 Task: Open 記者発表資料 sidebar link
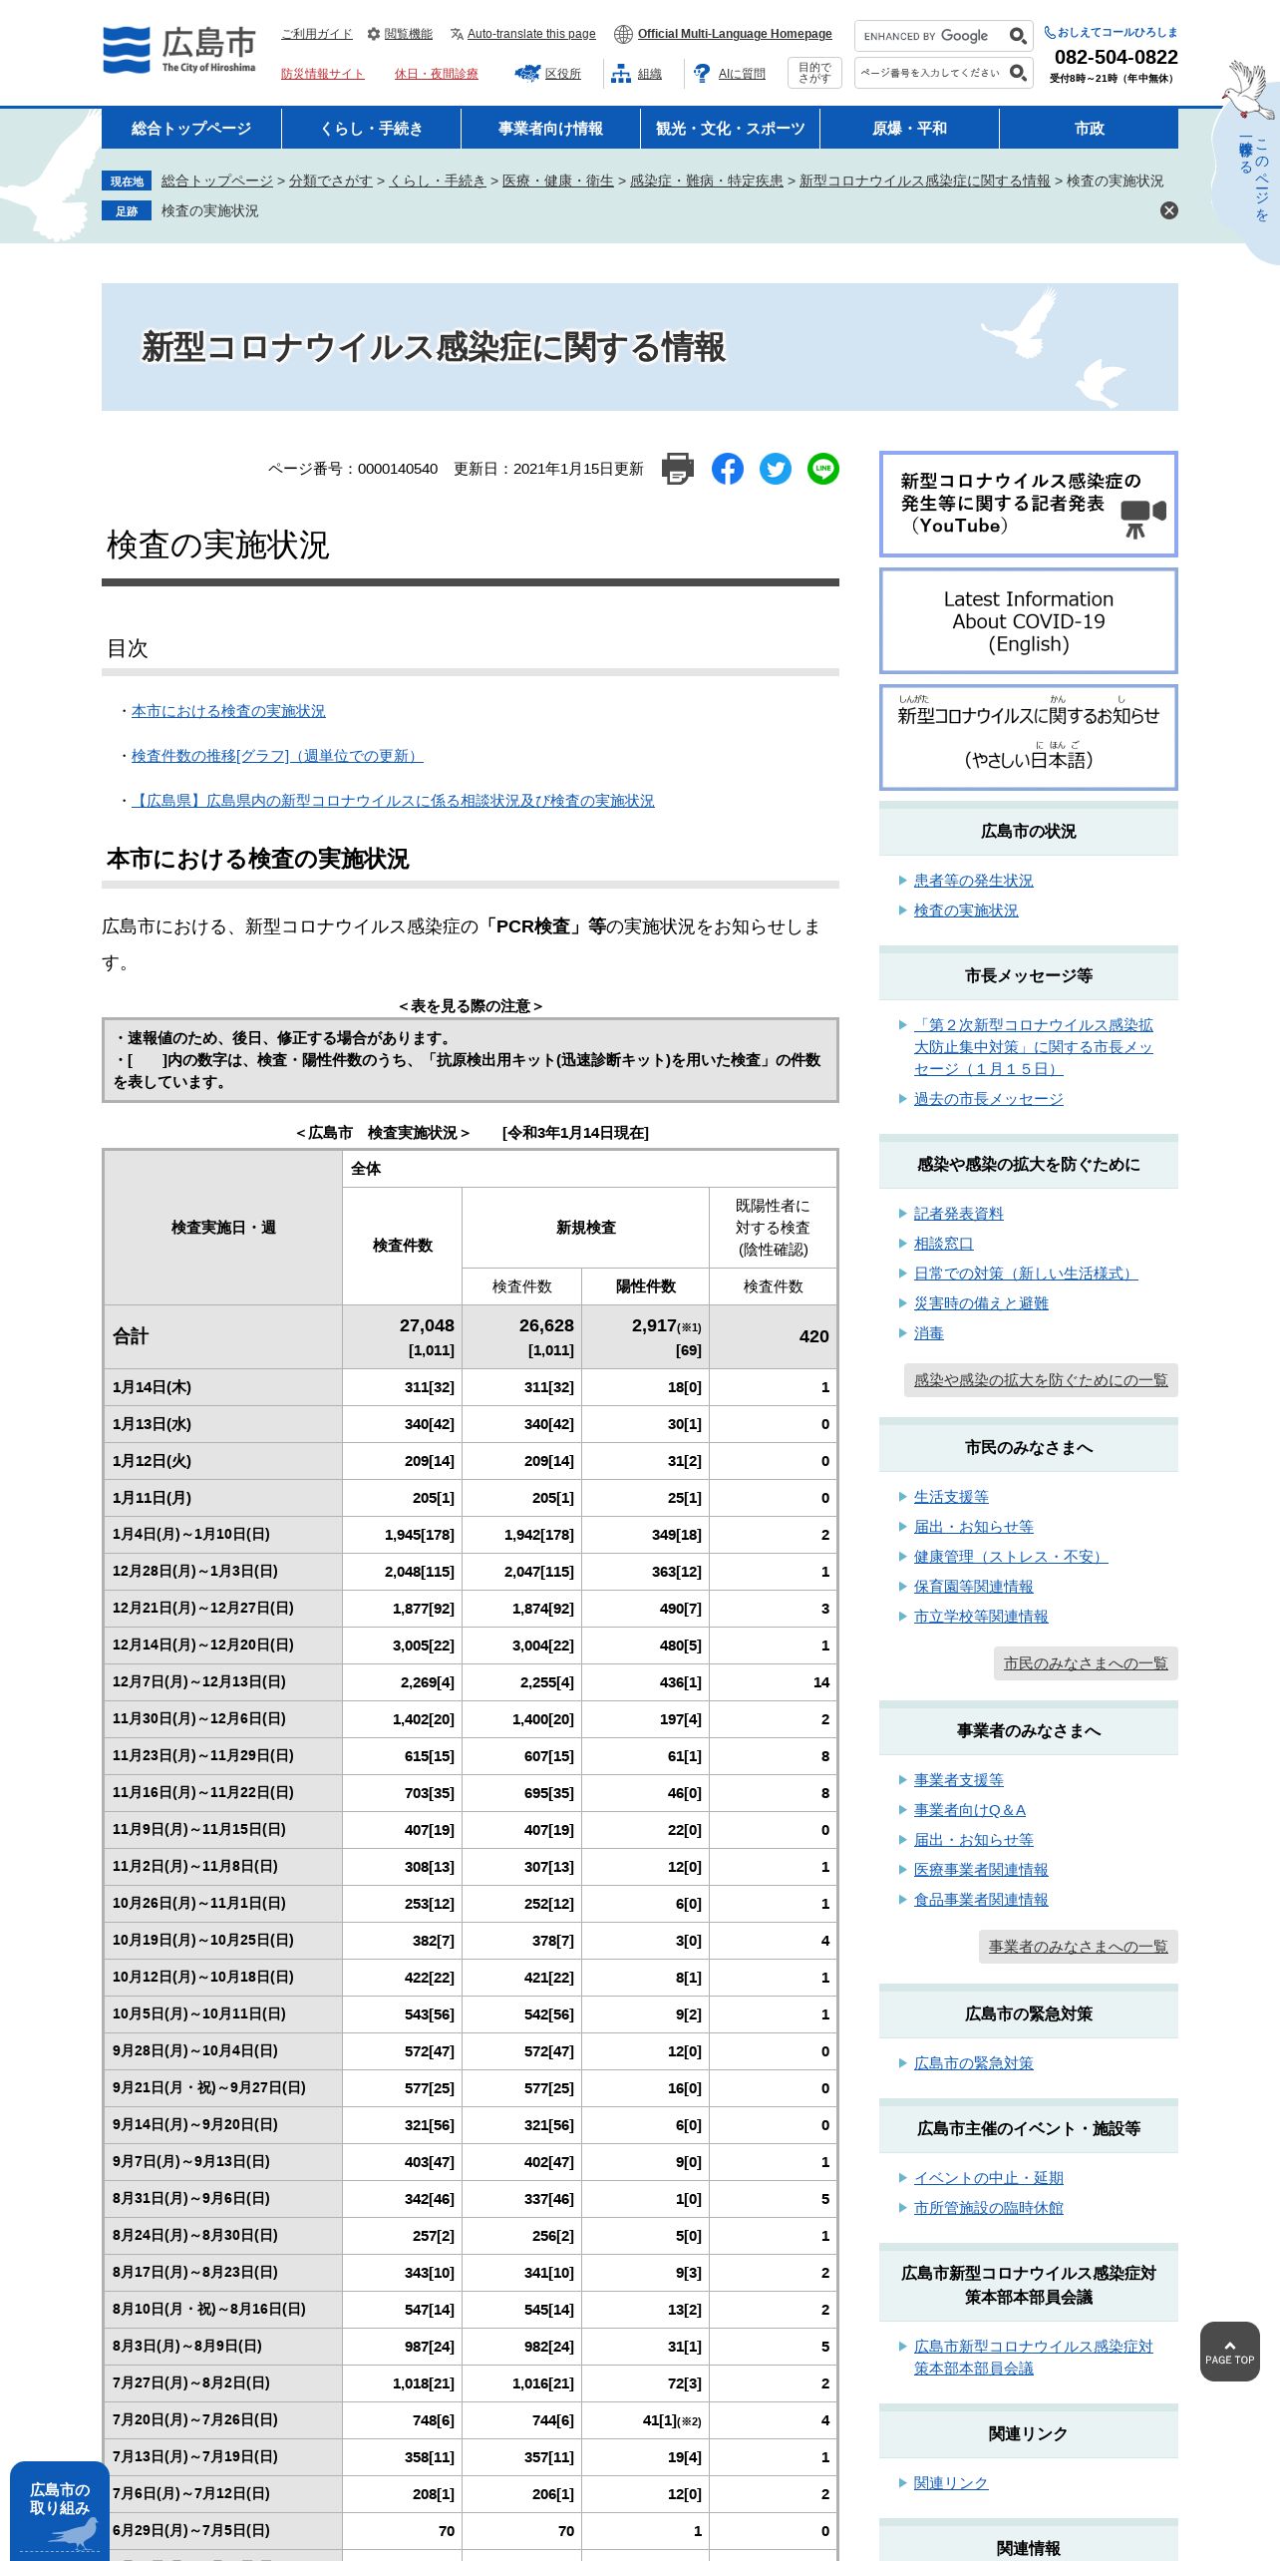pyautogui.click(x=959, y=1214)
